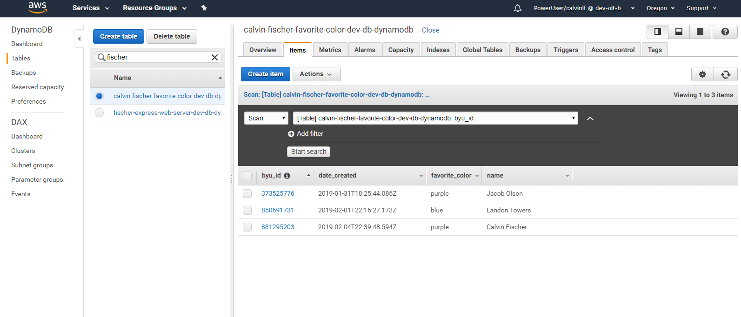Viewport: 741px width, 317px height.
Task: Switch to side-by-side split panel layout
Action: pos(658,32)
